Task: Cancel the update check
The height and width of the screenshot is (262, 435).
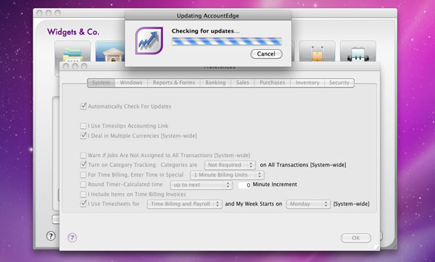Action: (266, 54)
